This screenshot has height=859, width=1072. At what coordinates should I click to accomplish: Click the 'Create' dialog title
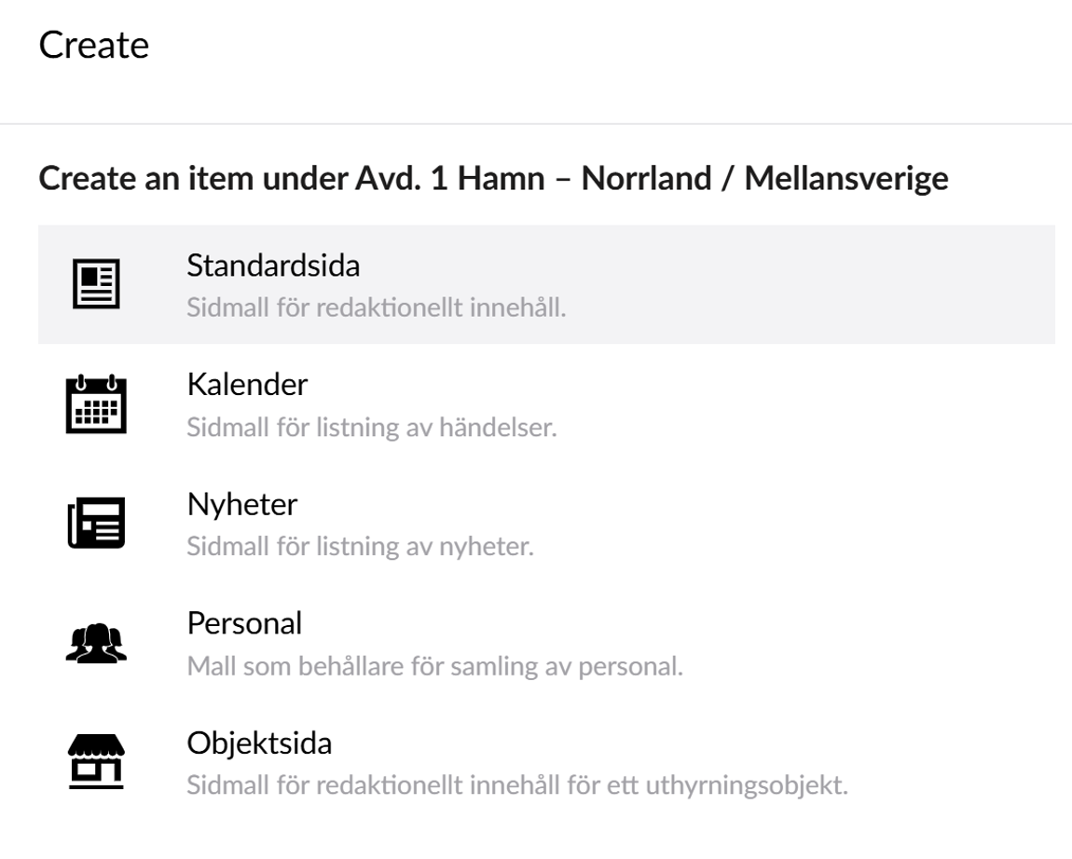click(x=94, y=45)
